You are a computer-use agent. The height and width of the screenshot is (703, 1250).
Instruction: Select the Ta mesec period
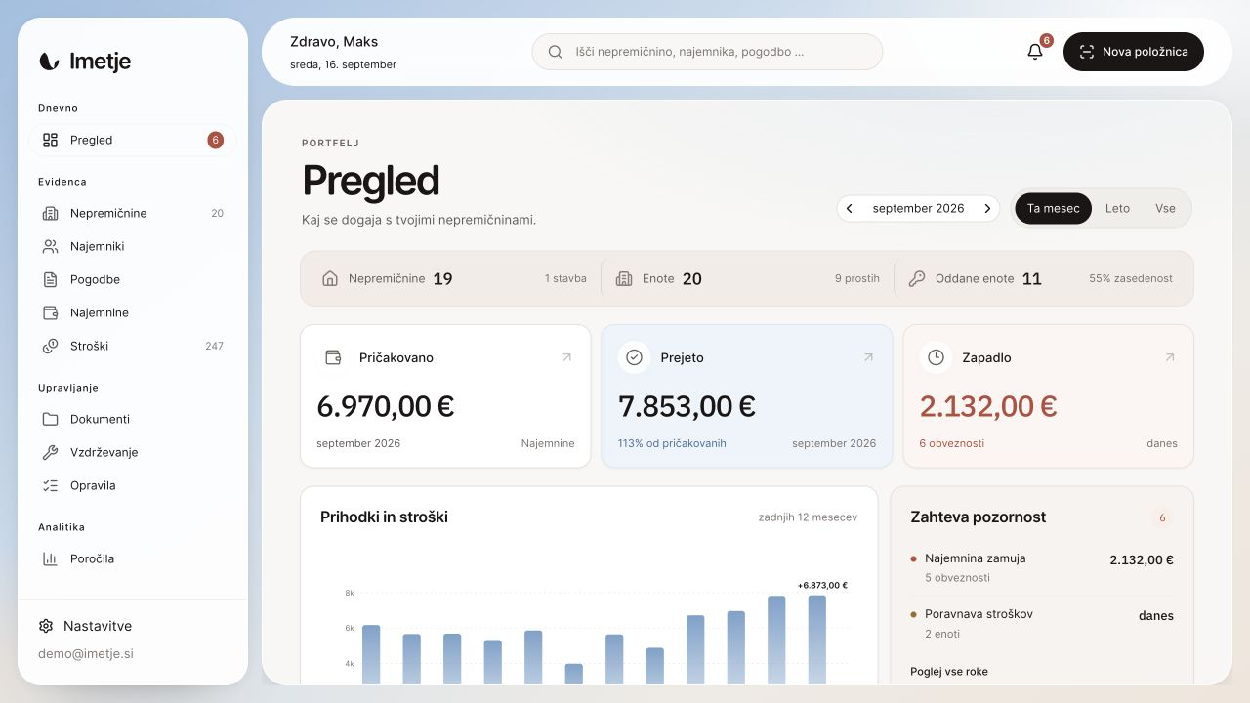click(x=1054, y=208)
